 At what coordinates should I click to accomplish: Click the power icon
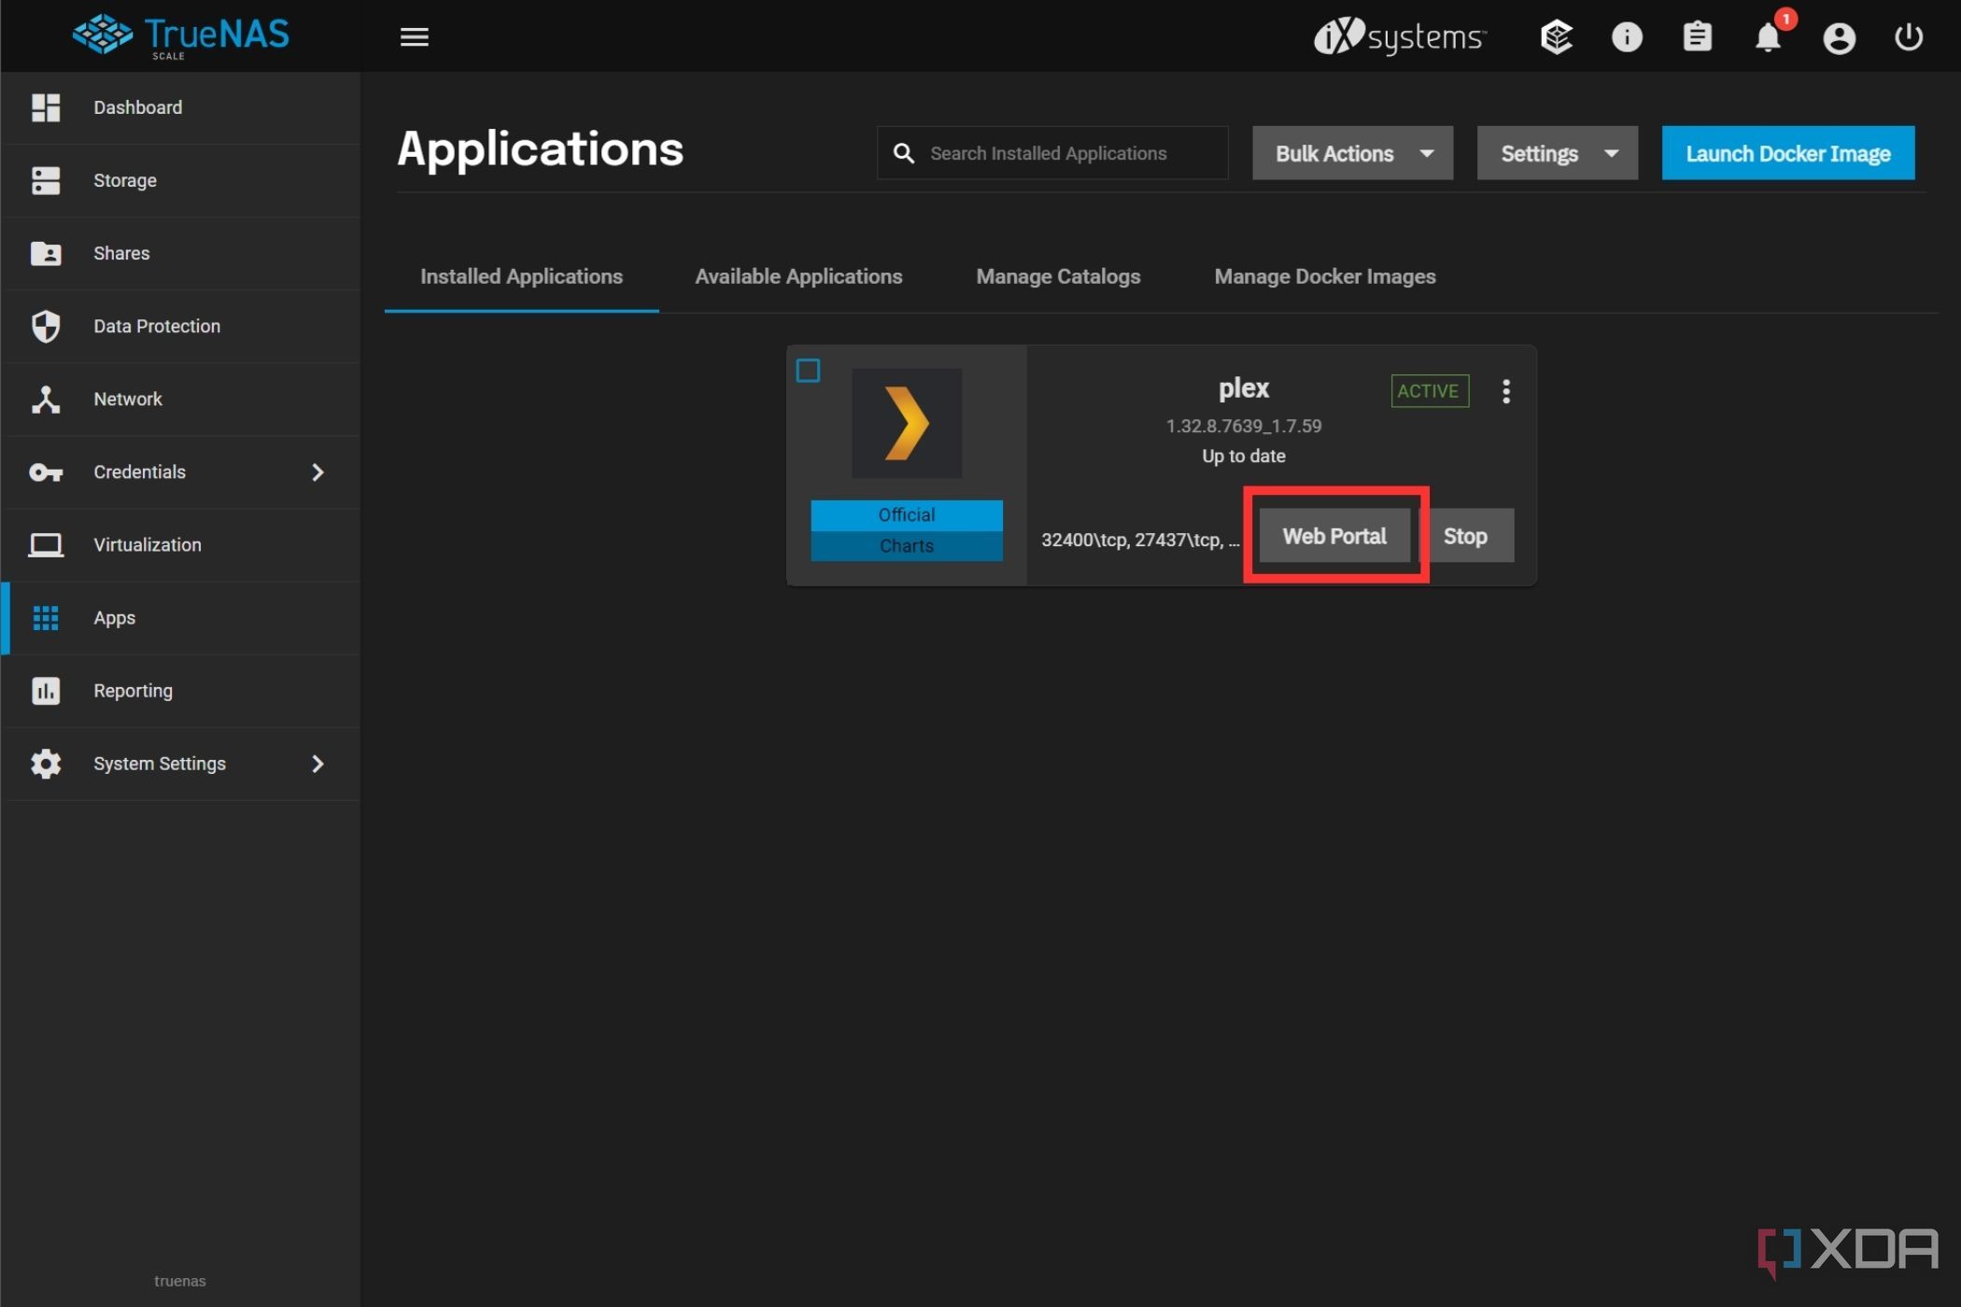click(1908, 36)
